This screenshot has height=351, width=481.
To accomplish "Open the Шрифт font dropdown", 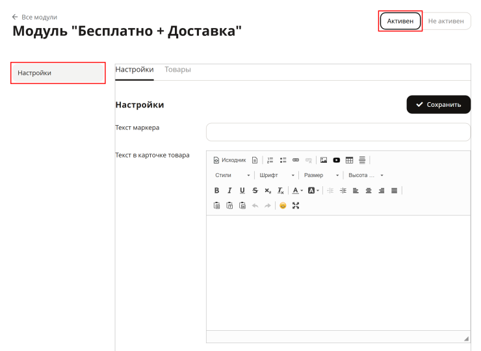I will pos(277,175).
